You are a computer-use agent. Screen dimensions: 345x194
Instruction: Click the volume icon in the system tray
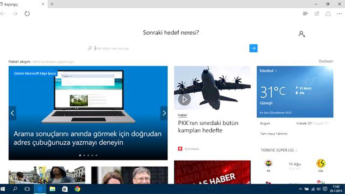(318, 189)
